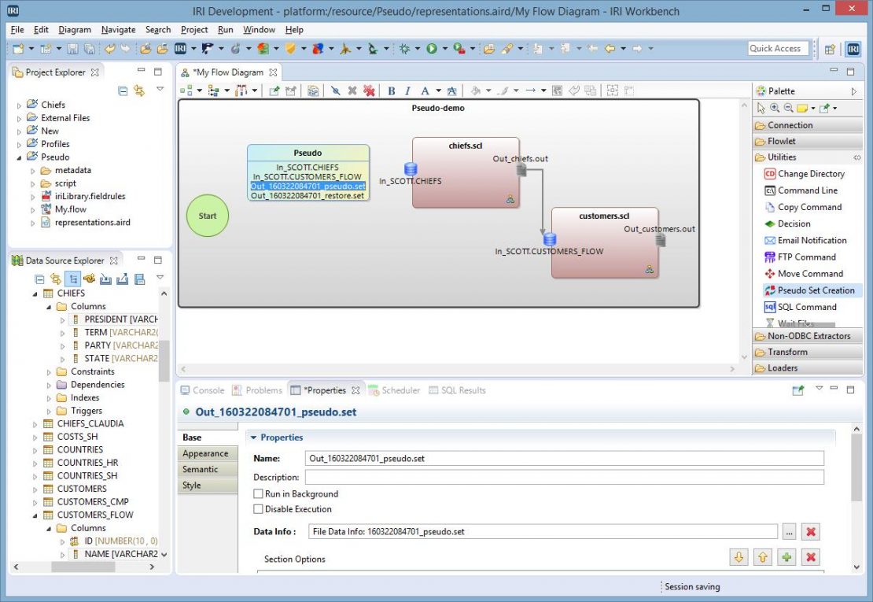This screenshot has width=873, height=602.
Task: Collapse the CHIEFS table node
Action: tap(35, 294)
